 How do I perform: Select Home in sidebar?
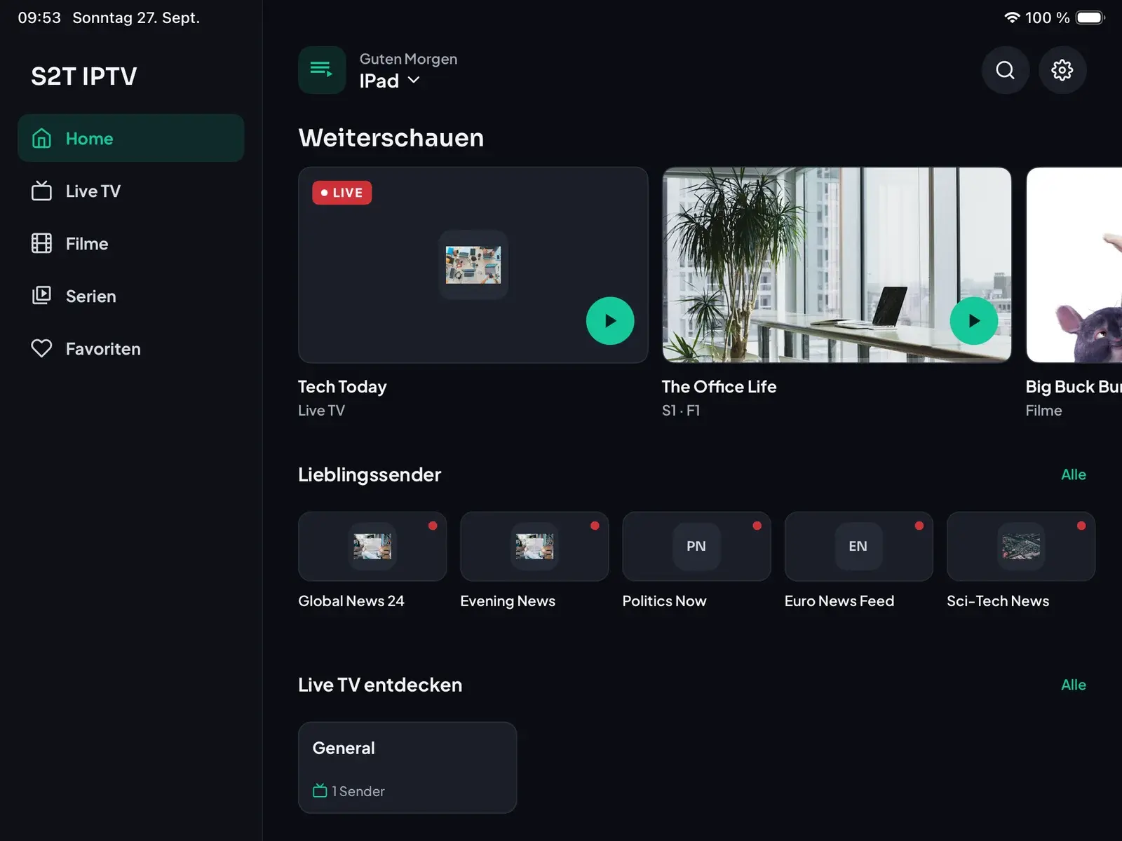pyautogui.click(x=131, y=138)
